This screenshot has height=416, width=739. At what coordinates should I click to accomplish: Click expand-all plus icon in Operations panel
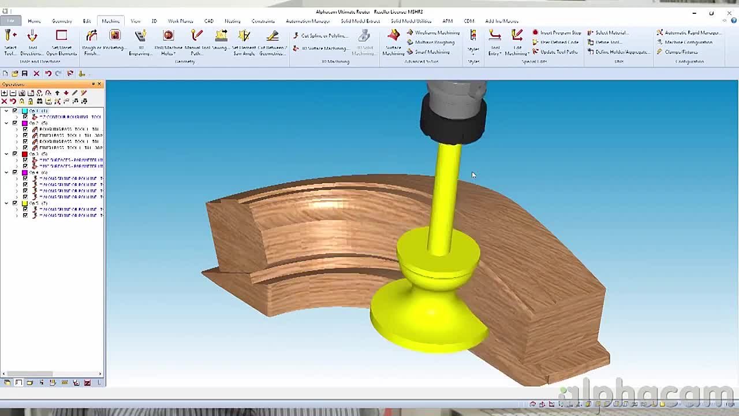click(x=4, y=93)
